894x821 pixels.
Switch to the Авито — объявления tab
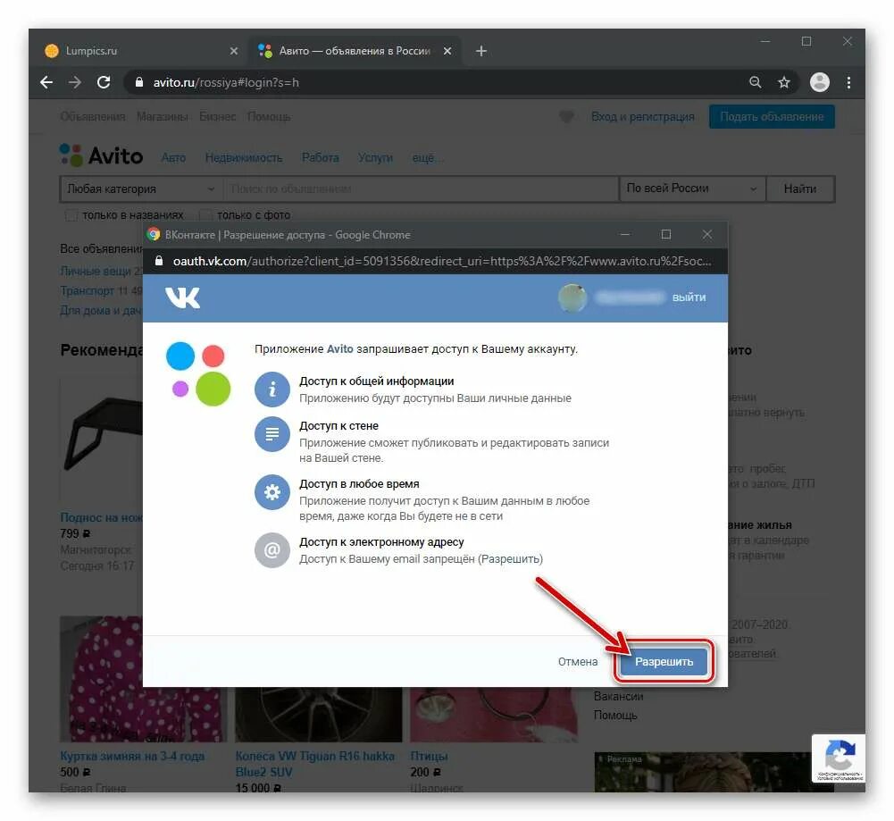[x=355, y=51]
